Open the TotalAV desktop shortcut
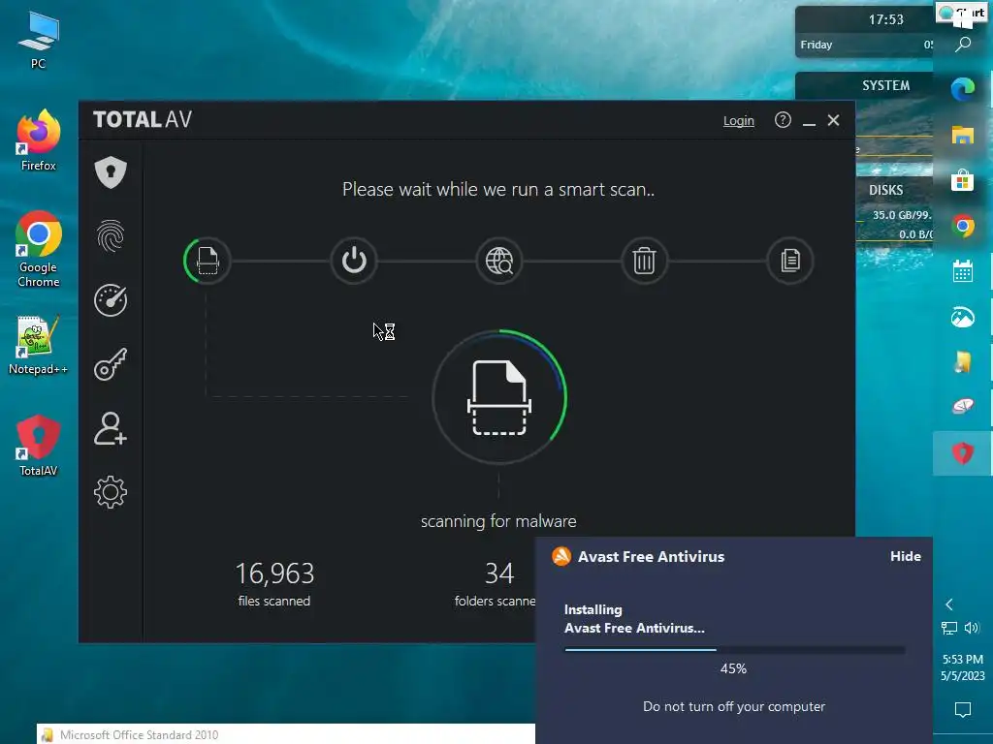 38,446
